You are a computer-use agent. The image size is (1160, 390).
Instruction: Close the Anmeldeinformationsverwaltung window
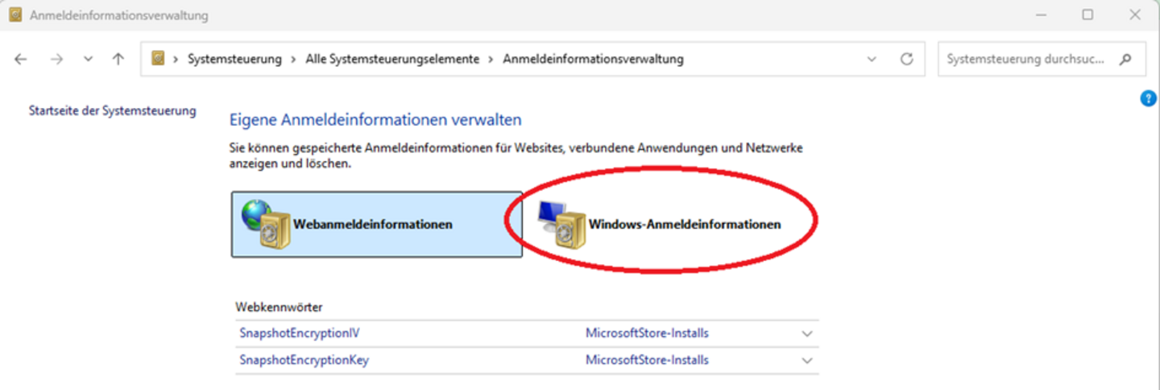(x=1135, y=15)
